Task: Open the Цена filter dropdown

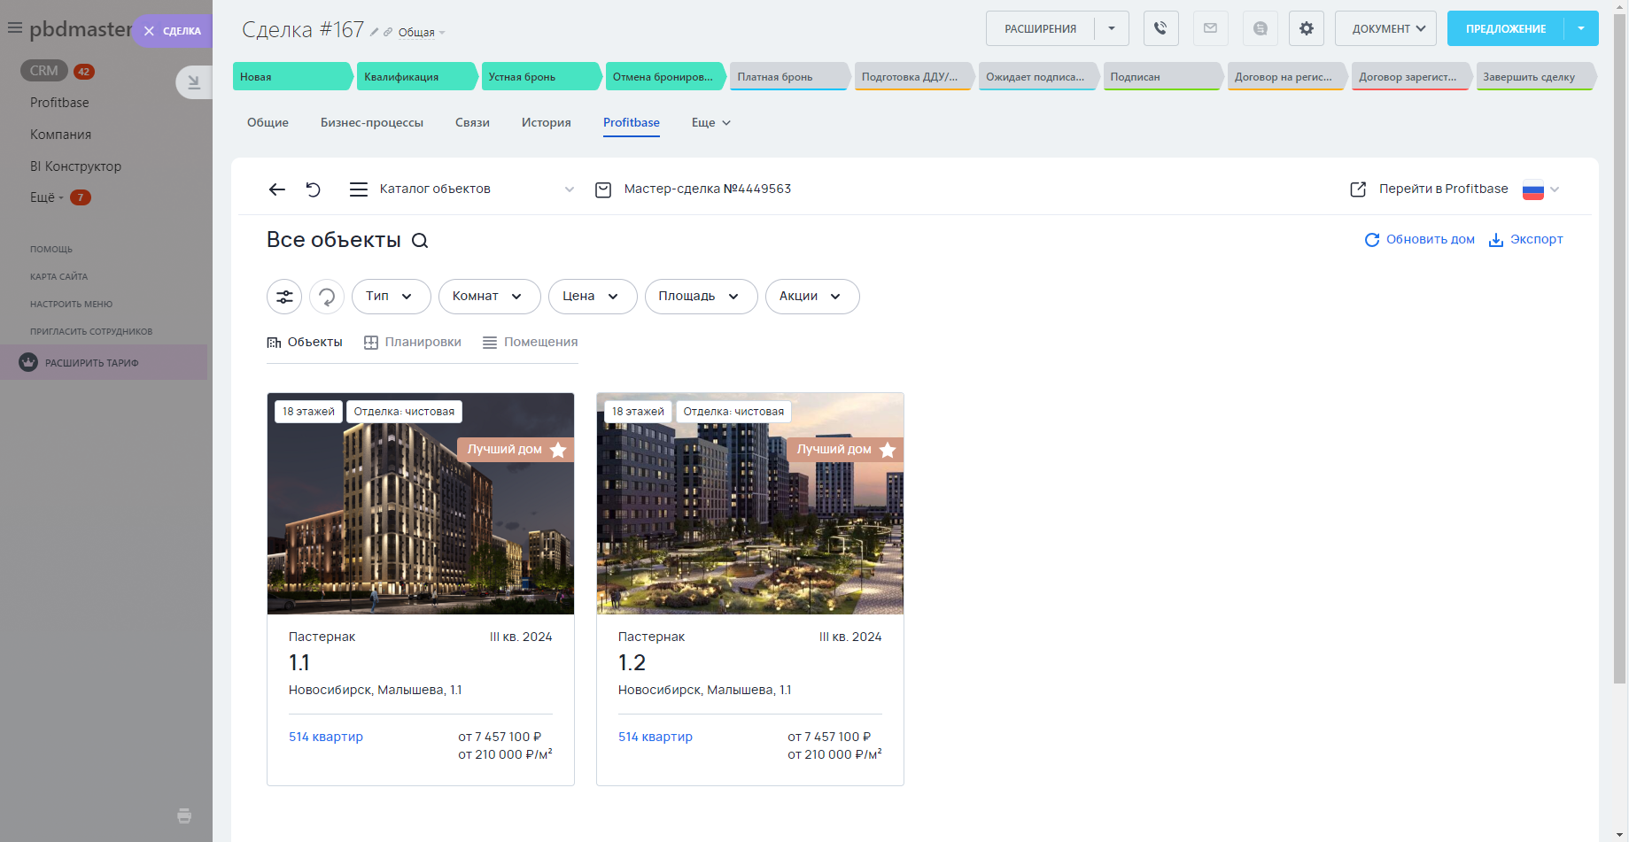Action: tap(592, 297)
